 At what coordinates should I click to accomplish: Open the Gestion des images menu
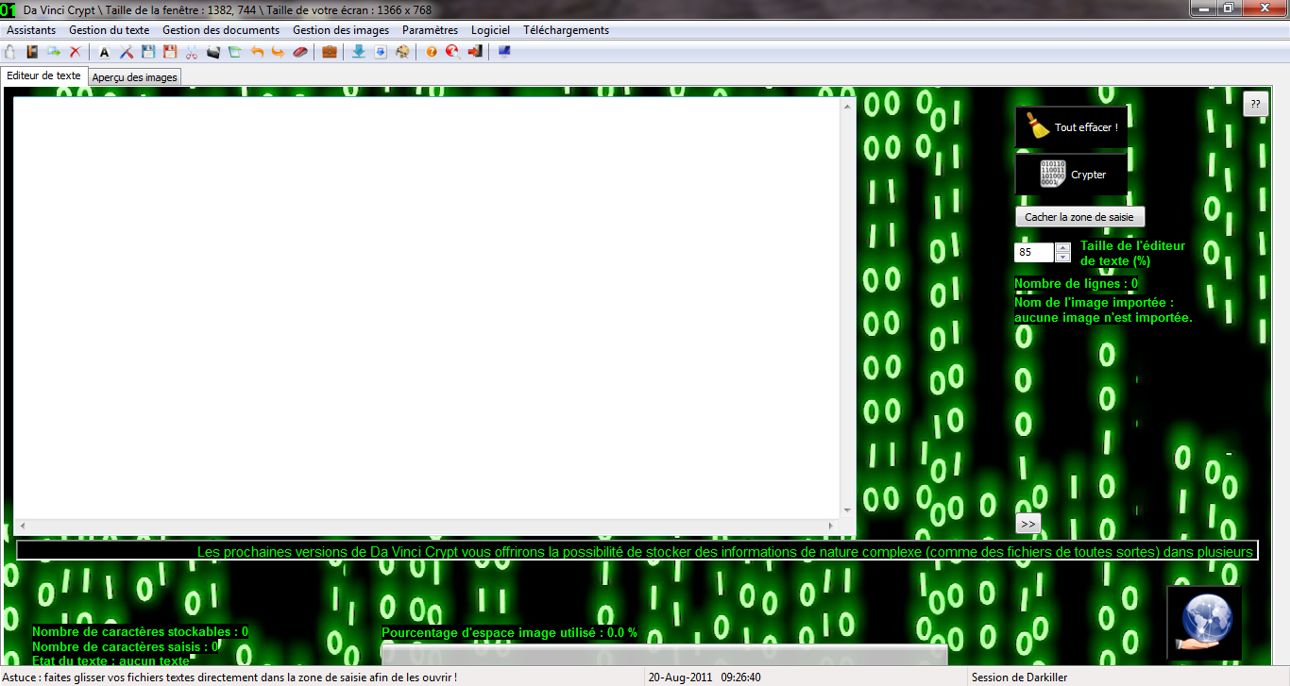(x=341, y=30)
